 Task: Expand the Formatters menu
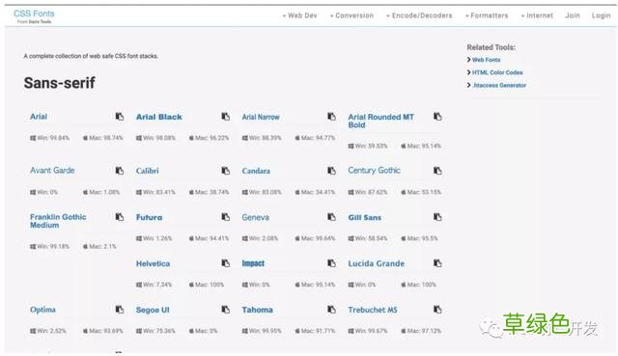[487, 15]
